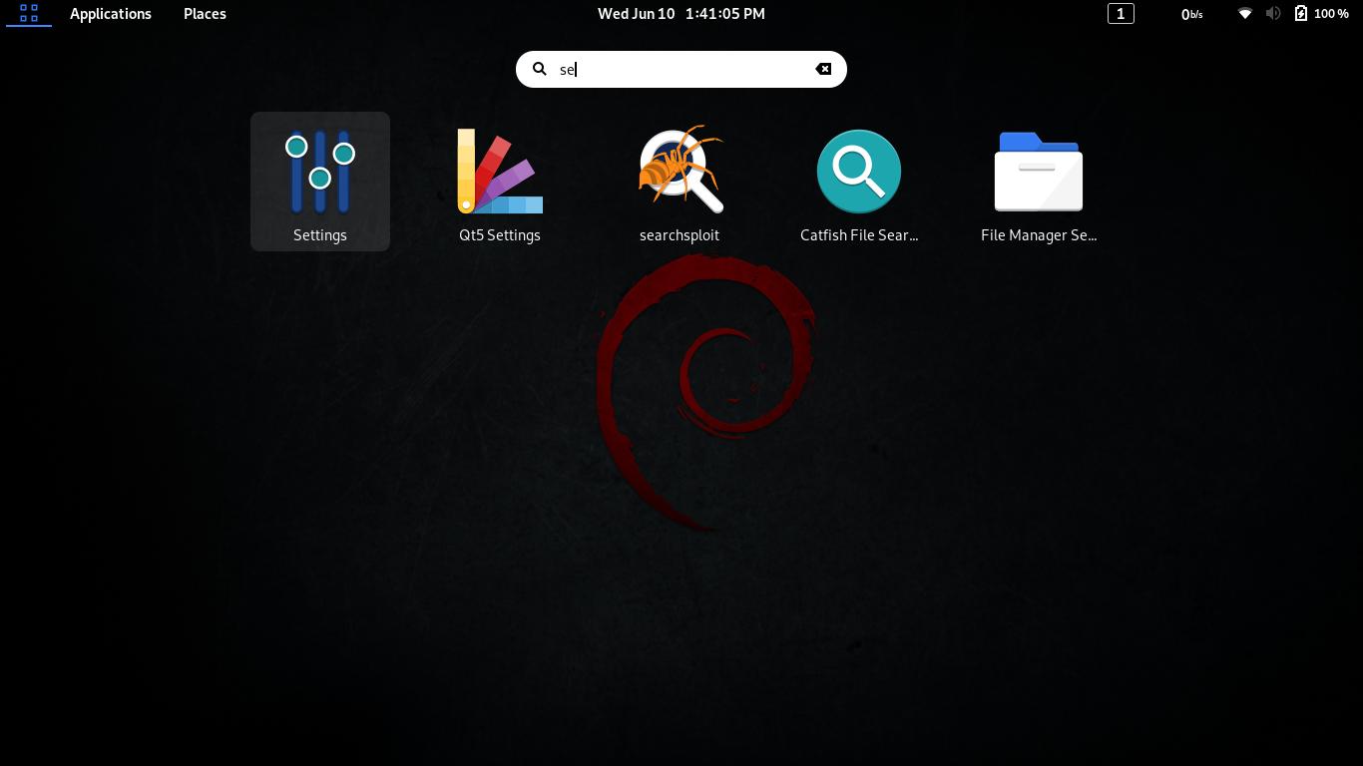Screen dimensions: 1363x766
Task: Click the speaker volume icon
Action: pos(1273,13)
